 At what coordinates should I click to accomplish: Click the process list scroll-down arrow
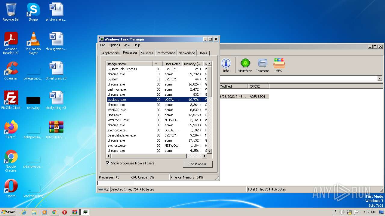(210, 151)
